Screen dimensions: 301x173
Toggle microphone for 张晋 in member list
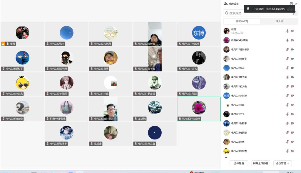pos(287,31)
